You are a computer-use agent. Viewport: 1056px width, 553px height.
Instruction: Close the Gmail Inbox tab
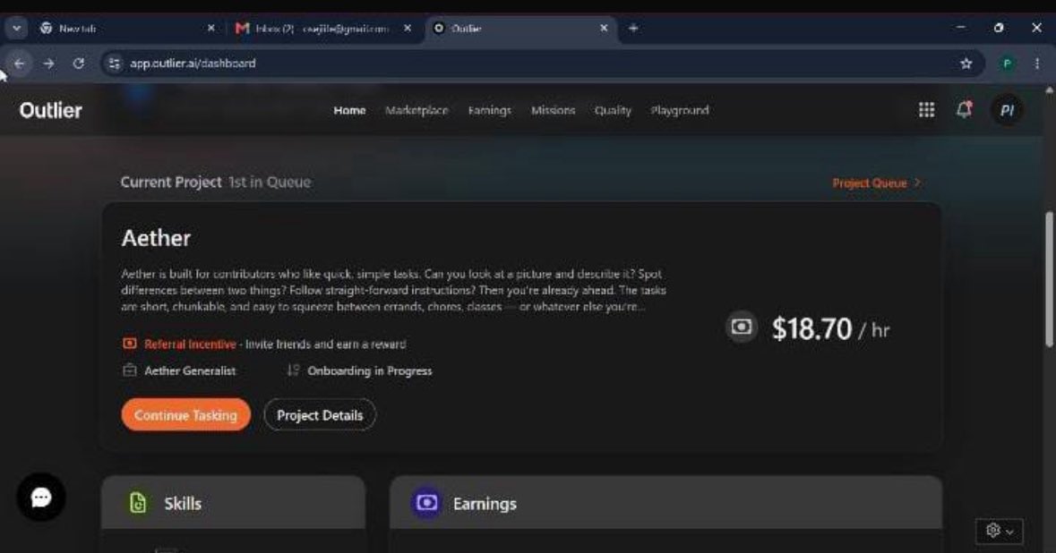coord(408,29)
